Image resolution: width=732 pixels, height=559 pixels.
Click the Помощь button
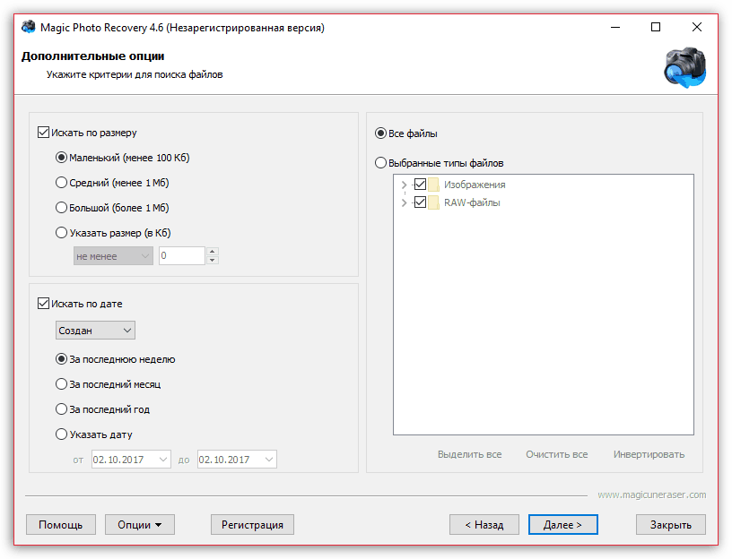tap(60, 525)
